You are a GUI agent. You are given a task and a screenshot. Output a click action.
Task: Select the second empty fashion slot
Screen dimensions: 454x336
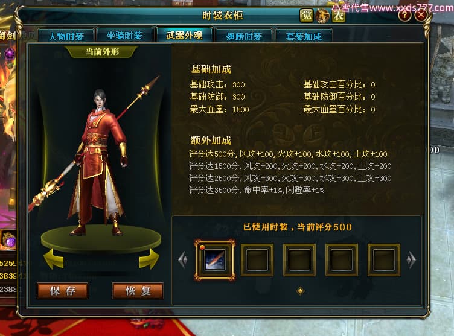point(257,260)
